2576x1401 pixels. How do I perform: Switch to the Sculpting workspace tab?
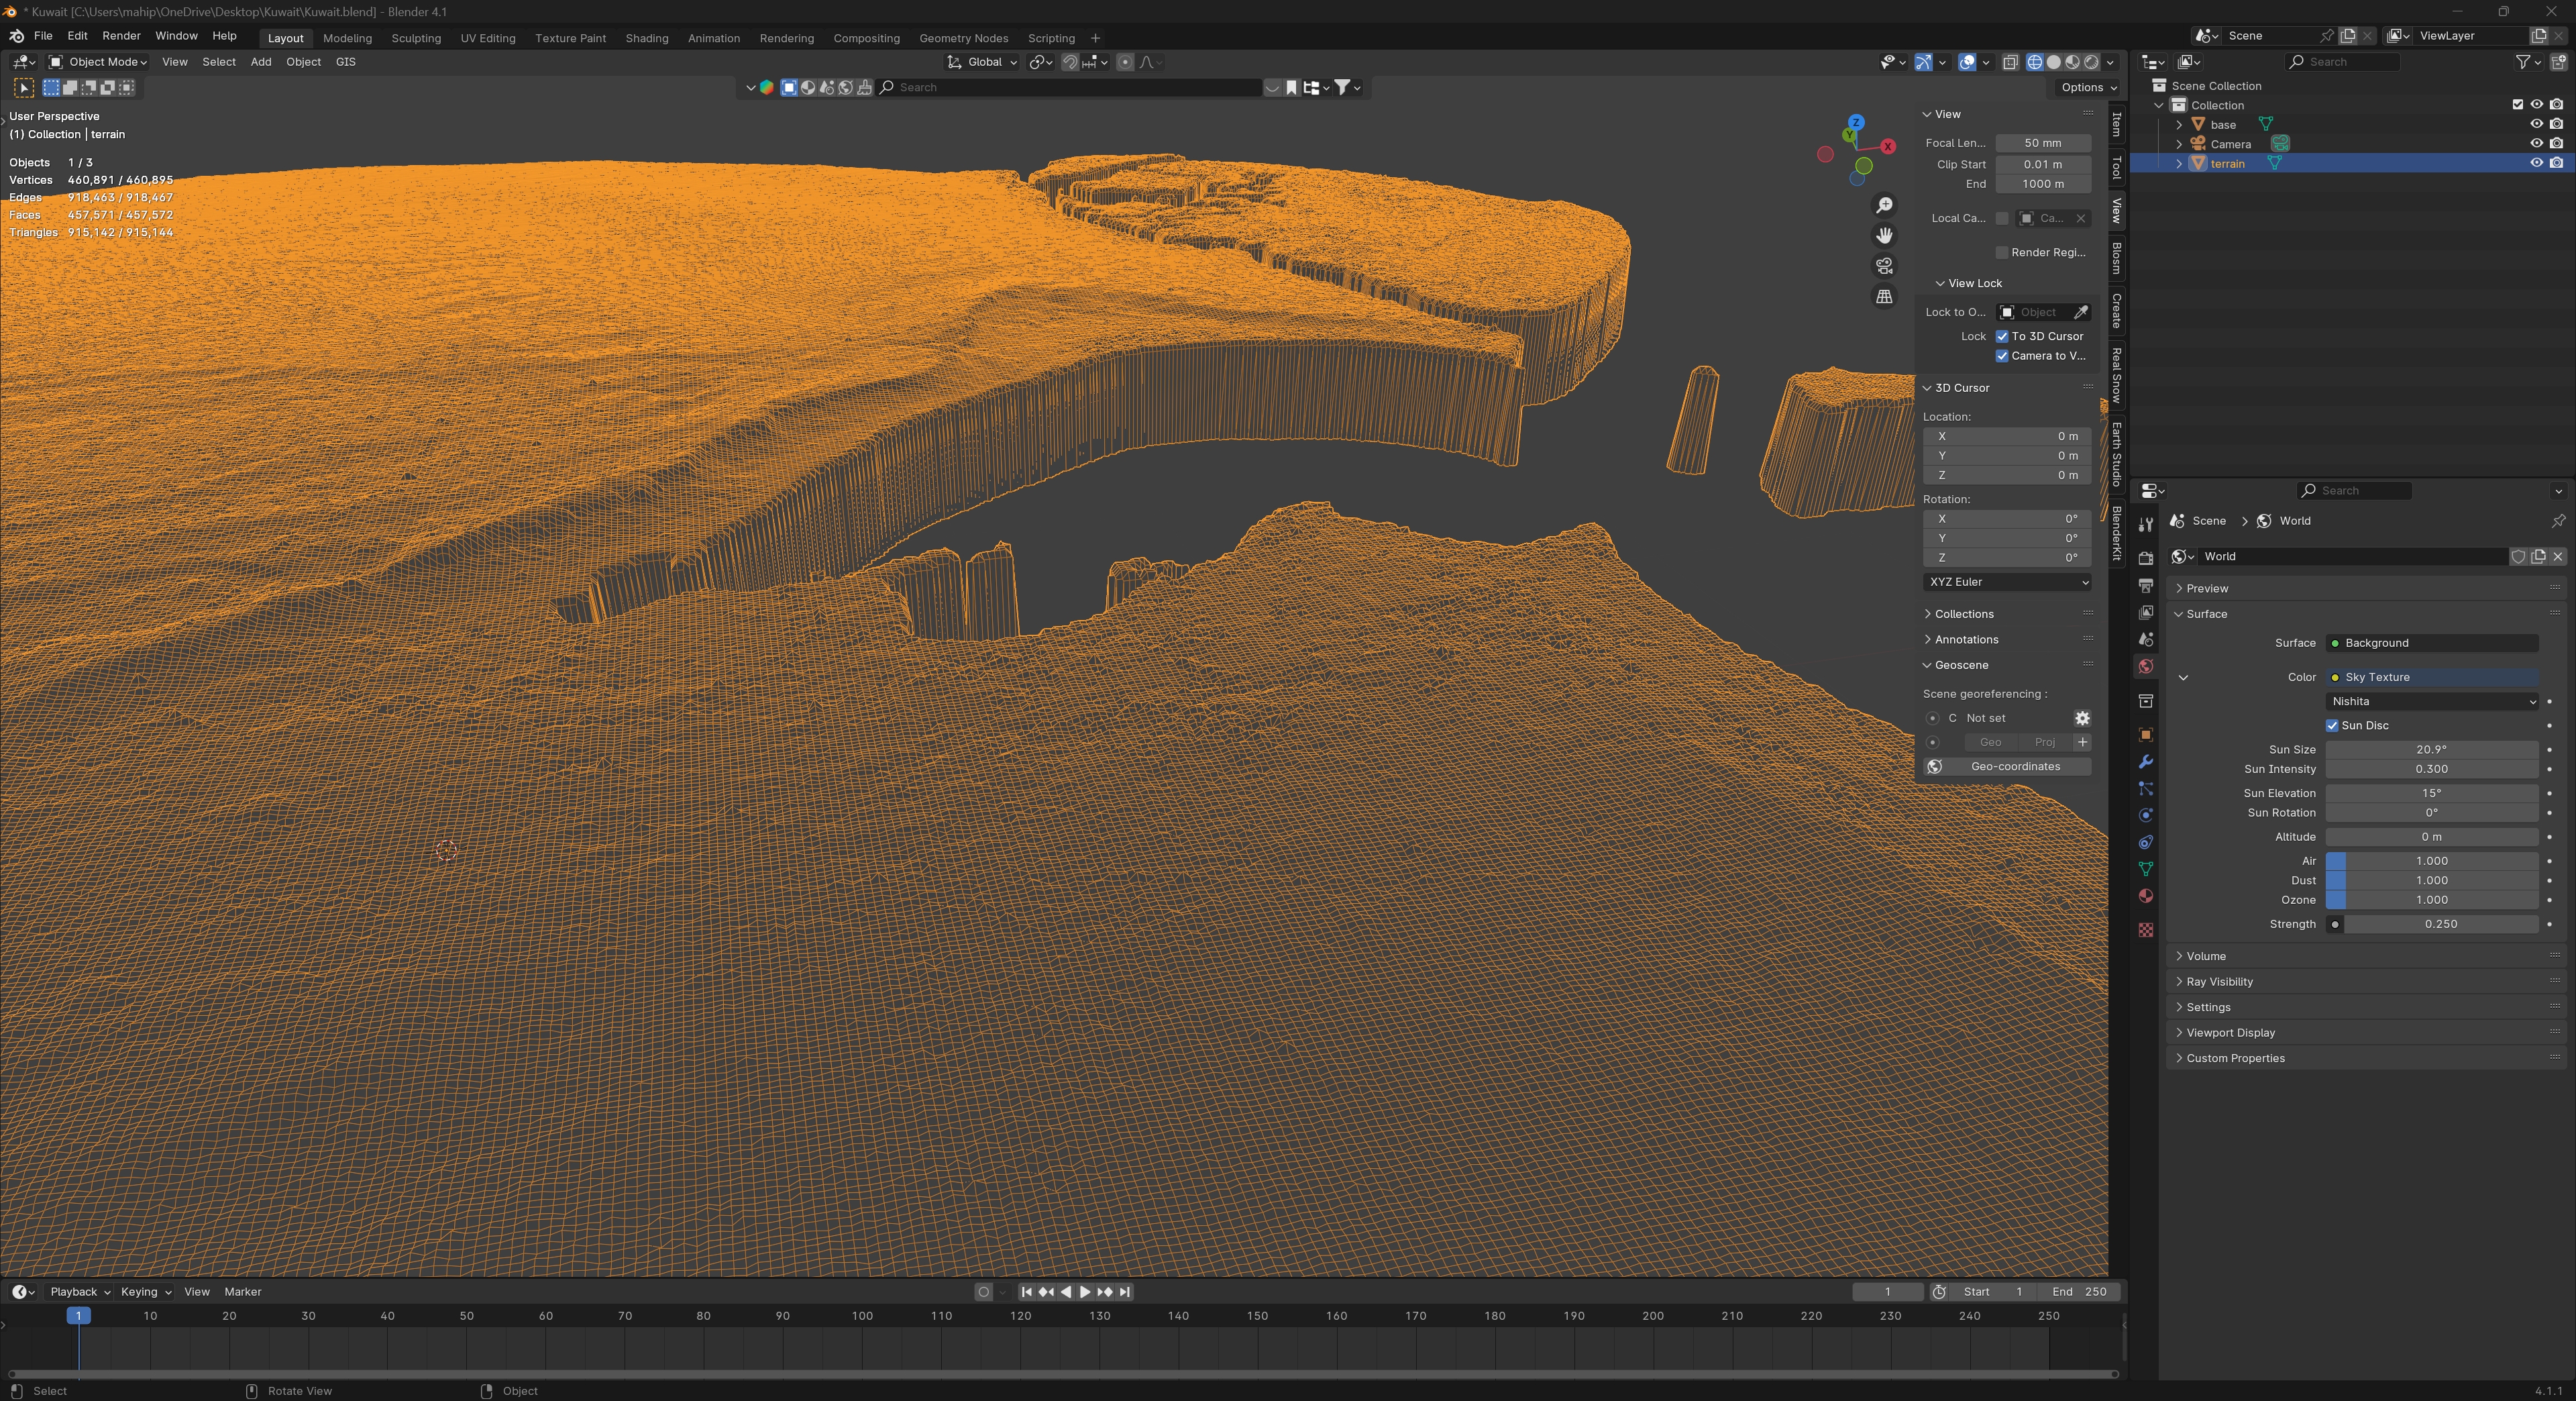click(x=416, y=38)
